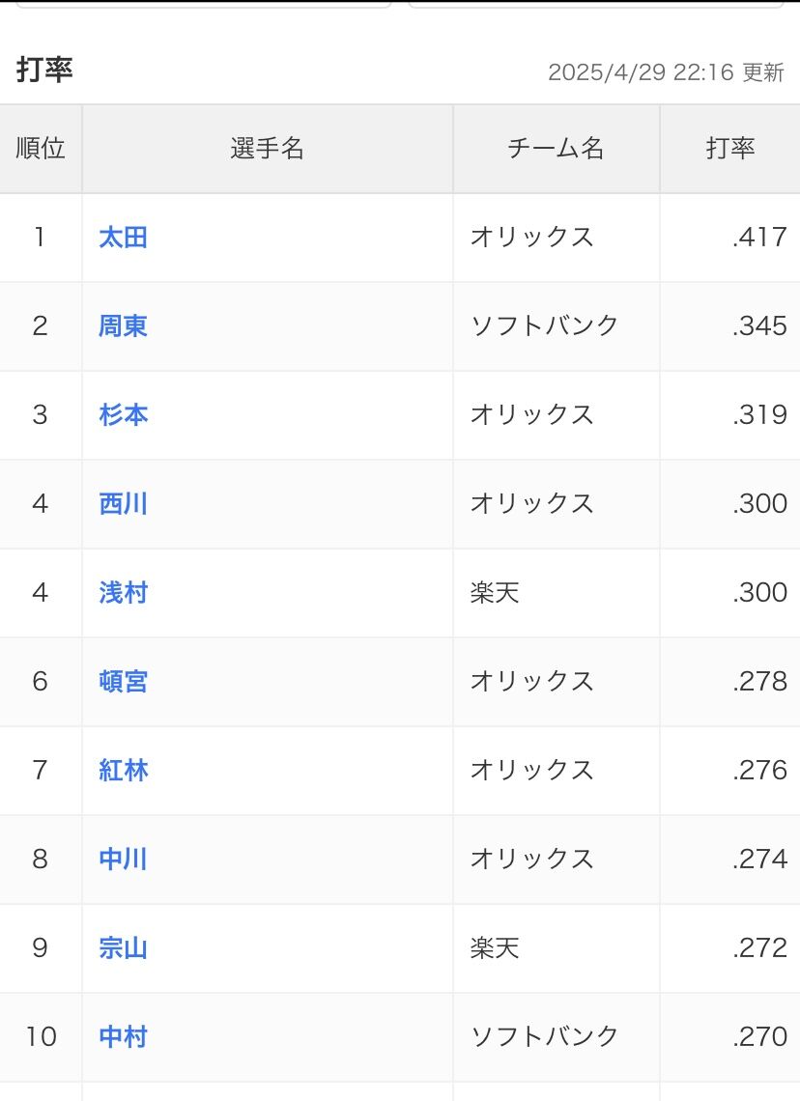800x1101 pixels.
Task: Click the チーム名 column header
Action: (556, 149)
